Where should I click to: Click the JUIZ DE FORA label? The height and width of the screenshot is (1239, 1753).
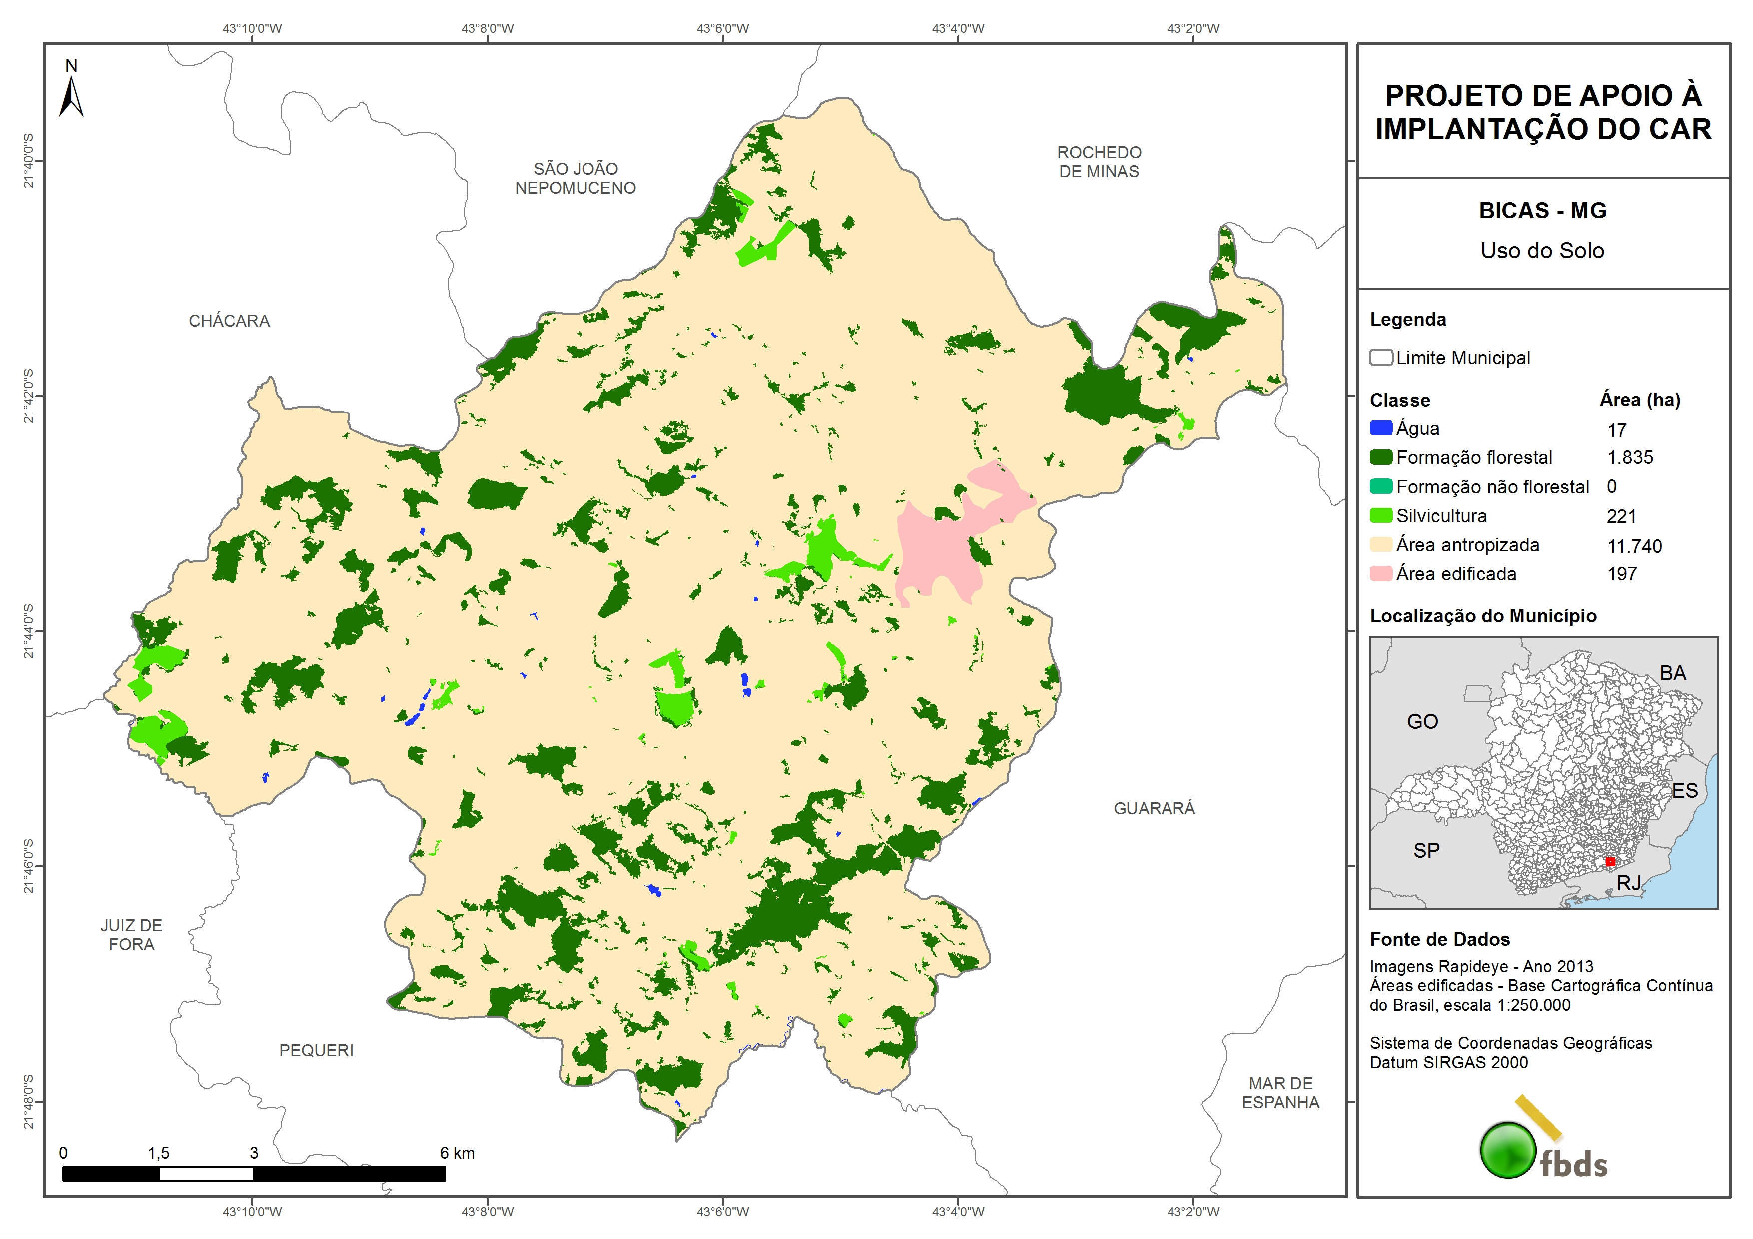pyautogui.click(x=131, y=934)
